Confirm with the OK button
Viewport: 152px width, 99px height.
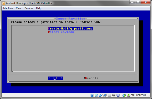click(x=55, y=78)
